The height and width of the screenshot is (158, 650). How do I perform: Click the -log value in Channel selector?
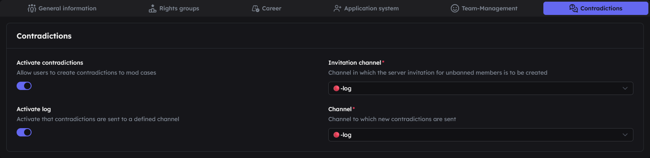pos(346,135)
